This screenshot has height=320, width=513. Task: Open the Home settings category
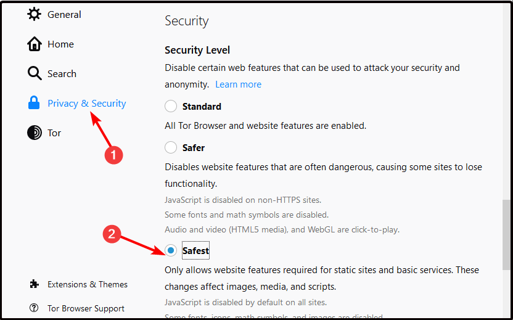tap(60, 44)
